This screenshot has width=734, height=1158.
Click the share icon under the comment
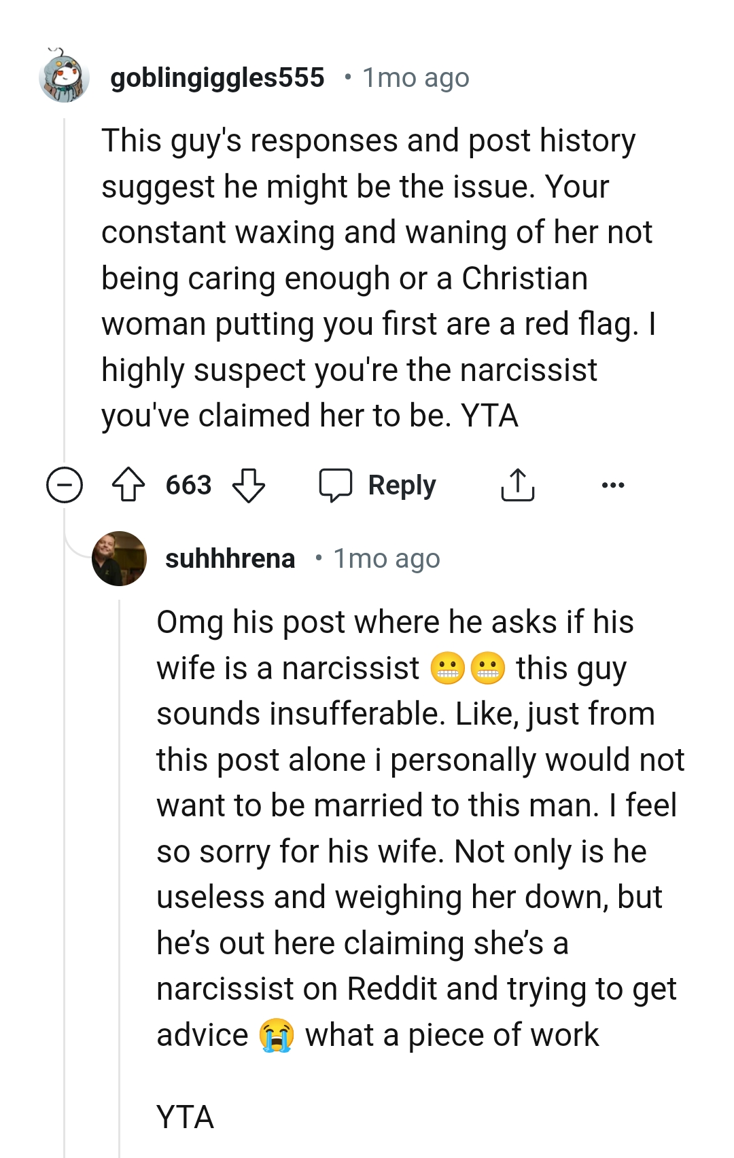(x=517, y=484)
